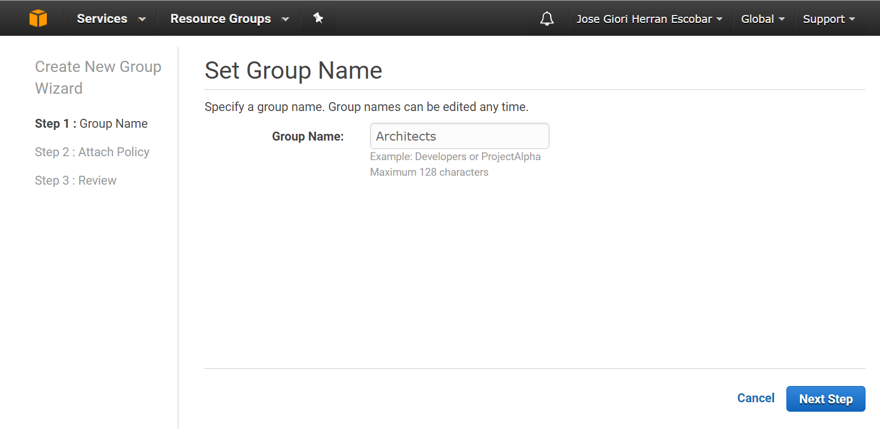Expand the Resource Groups menu
Image resolution: width=880 pixels, height=429 pixels.
point(230,18)
